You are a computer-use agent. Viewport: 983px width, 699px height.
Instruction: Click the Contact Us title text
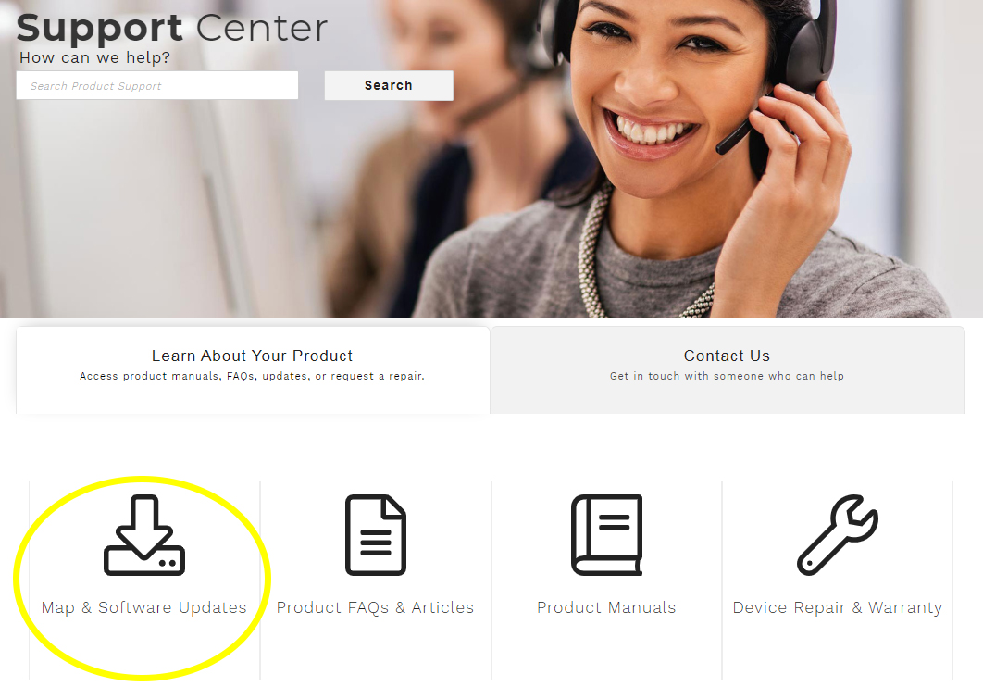point(728,356)
